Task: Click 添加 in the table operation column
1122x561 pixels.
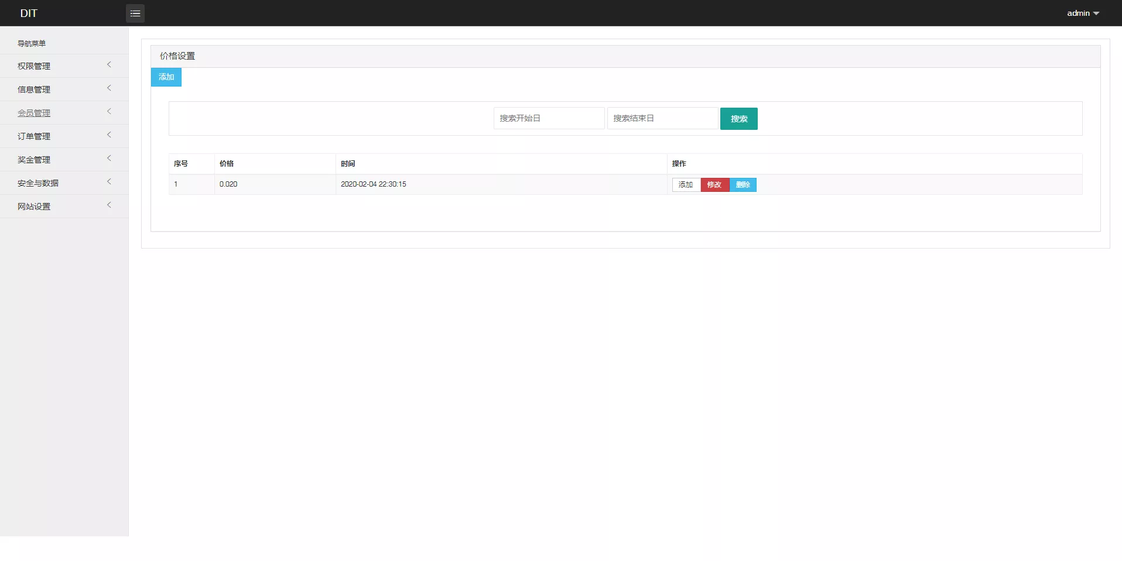Action: [685, 184]
